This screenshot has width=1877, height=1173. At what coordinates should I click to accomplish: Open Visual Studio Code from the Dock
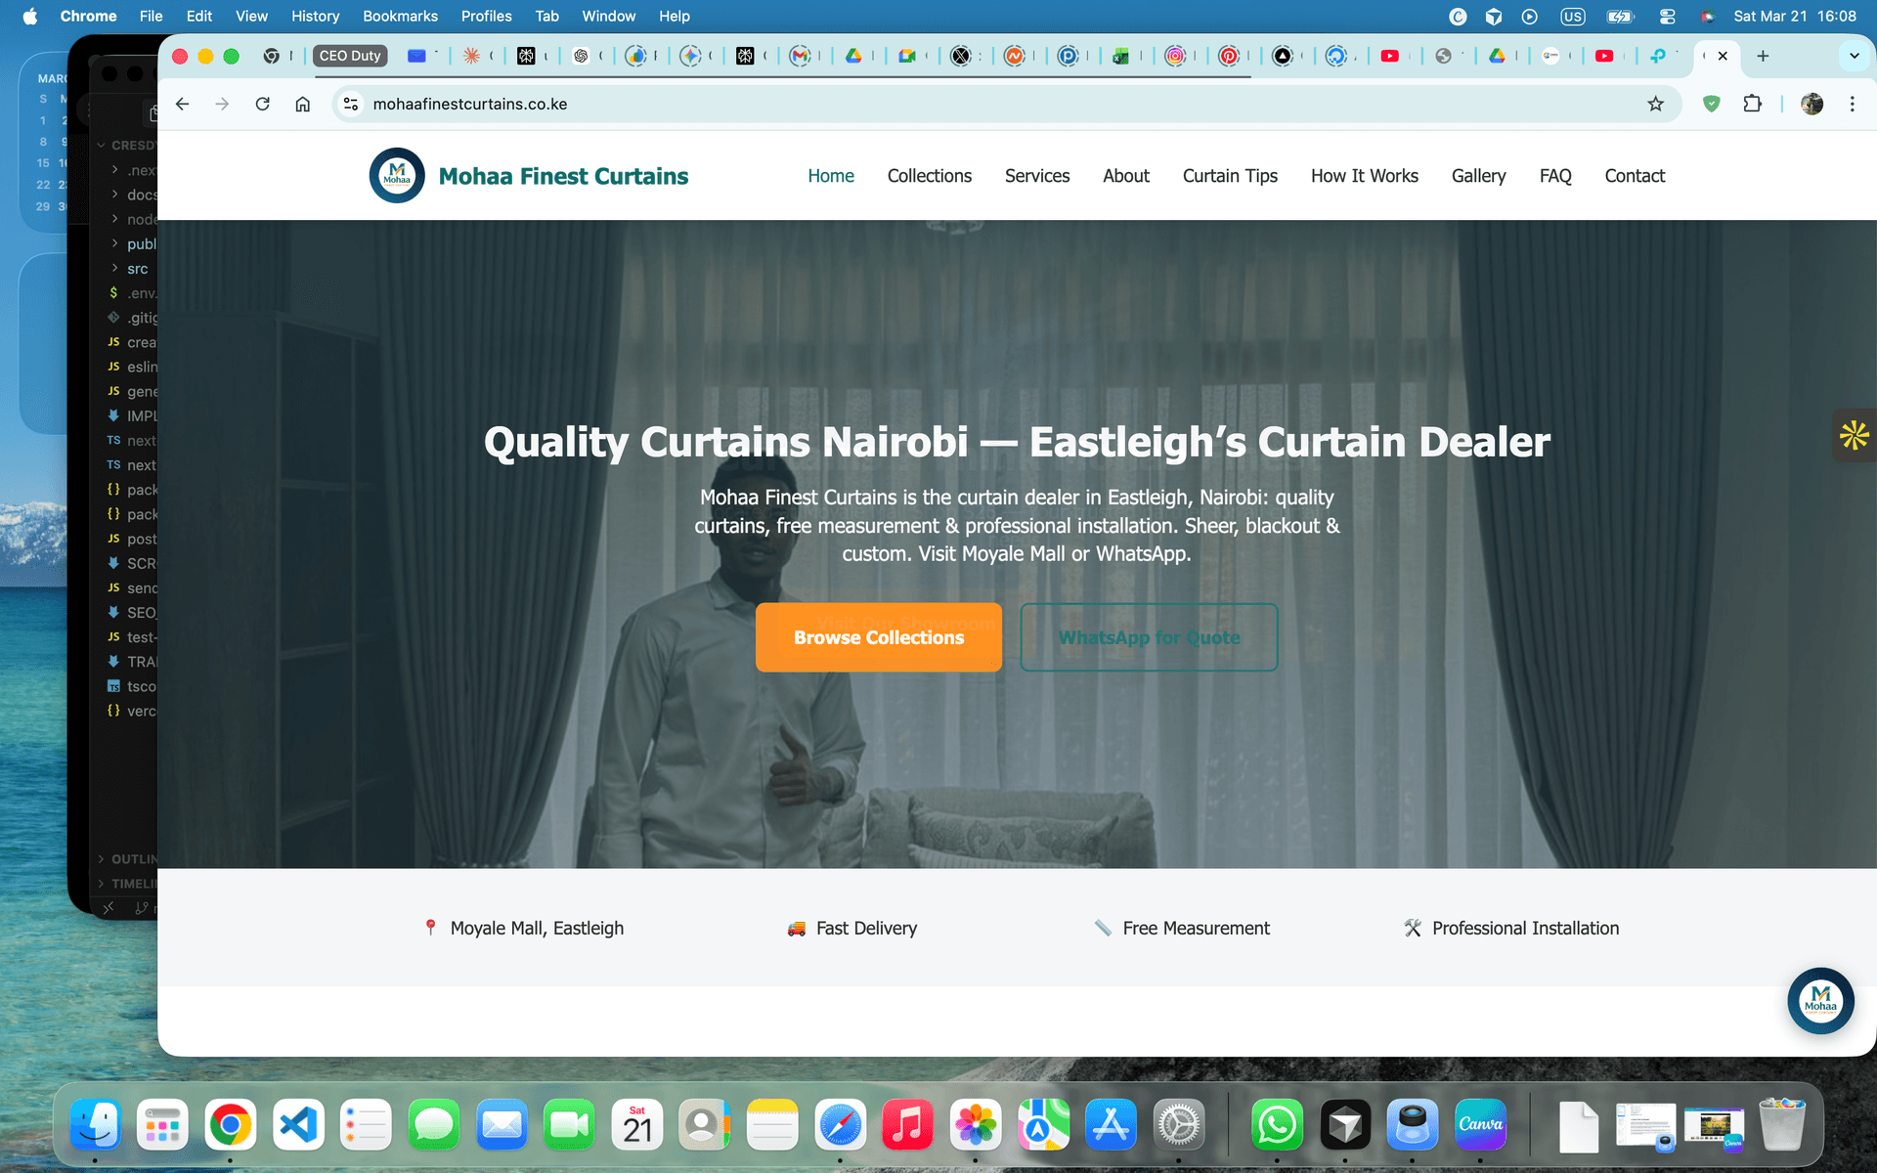tap(298, 1125)
